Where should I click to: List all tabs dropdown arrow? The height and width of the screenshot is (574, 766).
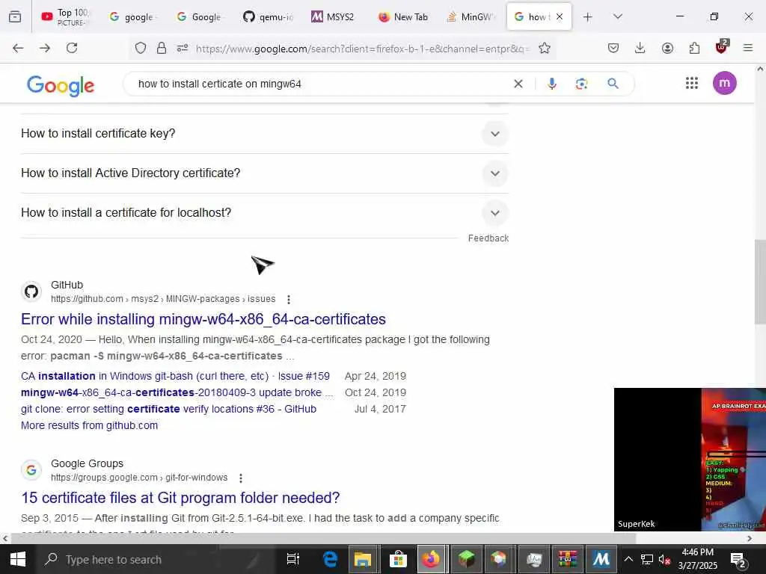[618, 16]
